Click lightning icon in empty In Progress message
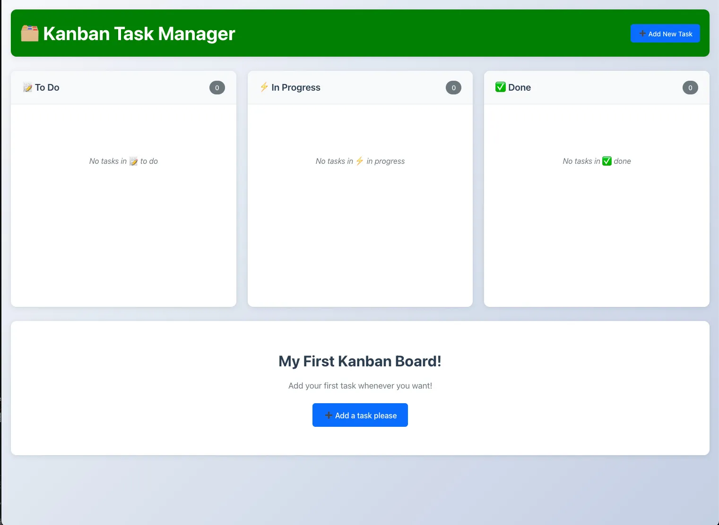 360,161
